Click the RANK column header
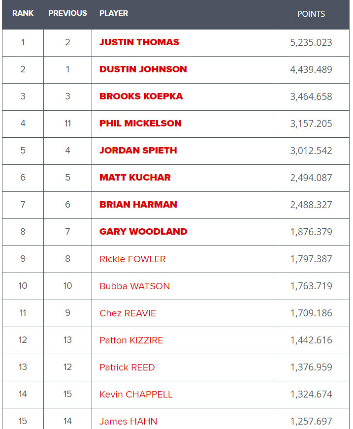 point(23,13)
